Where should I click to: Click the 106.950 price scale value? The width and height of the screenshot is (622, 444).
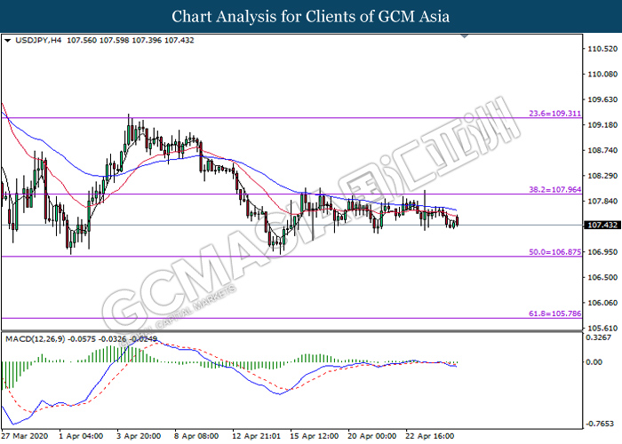point(602,251)
